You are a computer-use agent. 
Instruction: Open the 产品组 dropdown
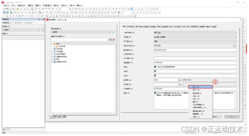pos(195,37)
